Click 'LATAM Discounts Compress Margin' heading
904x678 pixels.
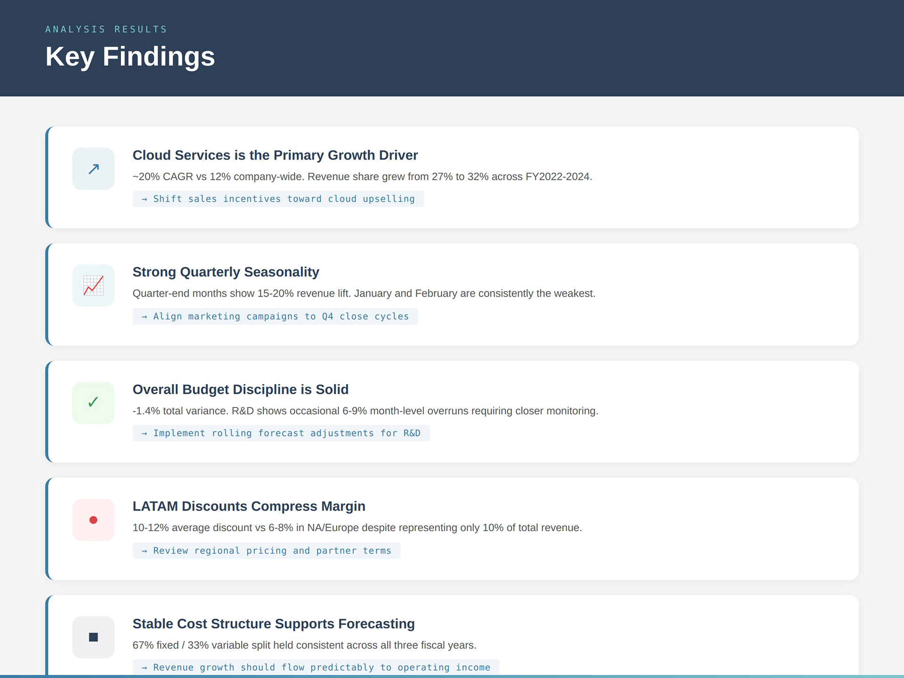point(249,506)
